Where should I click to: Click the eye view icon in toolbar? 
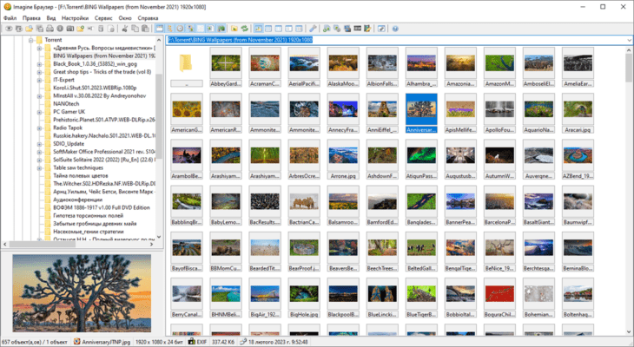pos(9,29)
